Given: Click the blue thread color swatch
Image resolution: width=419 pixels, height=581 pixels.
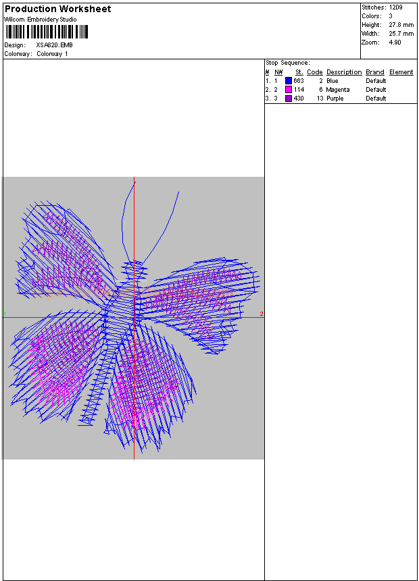Looking at the screenshot, I should (289, 81).
